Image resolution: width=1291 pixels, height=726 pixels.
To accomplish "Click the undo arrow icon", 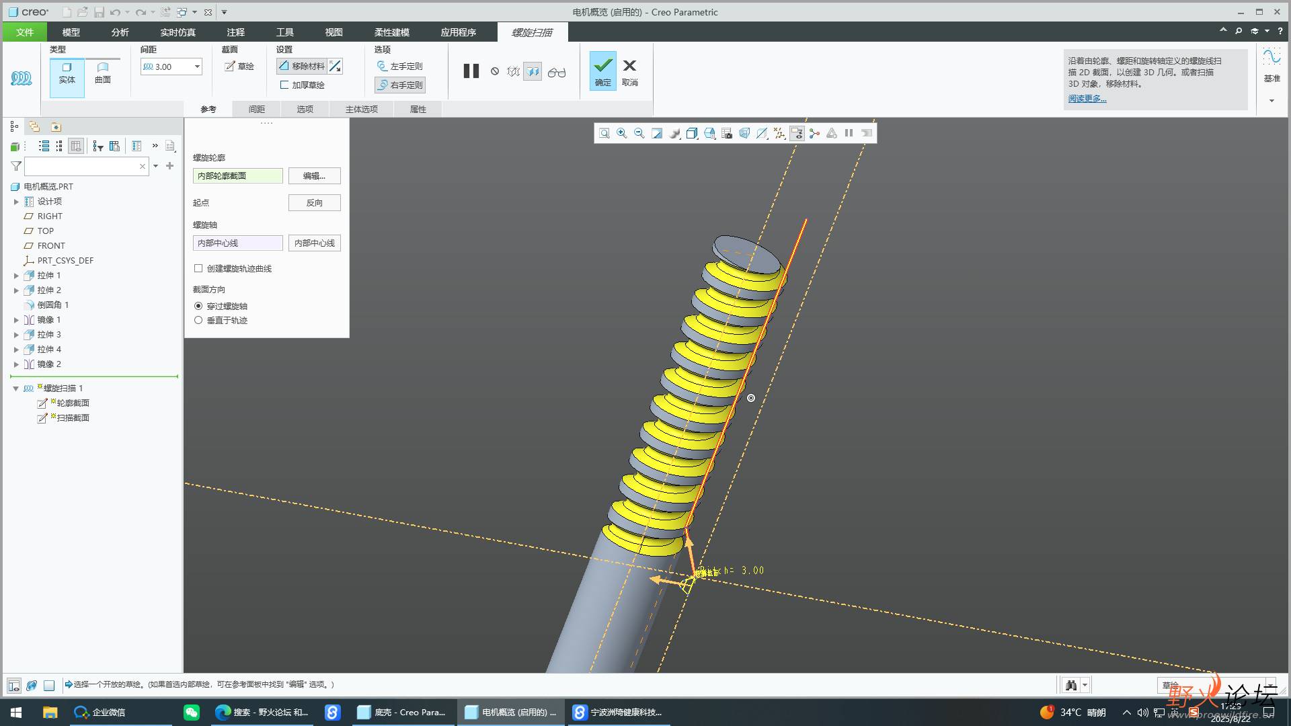I will (115, 12).
